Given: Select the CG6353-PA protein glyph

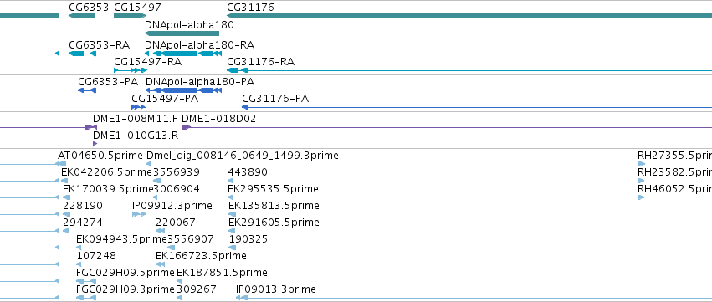Looking at the screenshot, I should pos(87,90).
